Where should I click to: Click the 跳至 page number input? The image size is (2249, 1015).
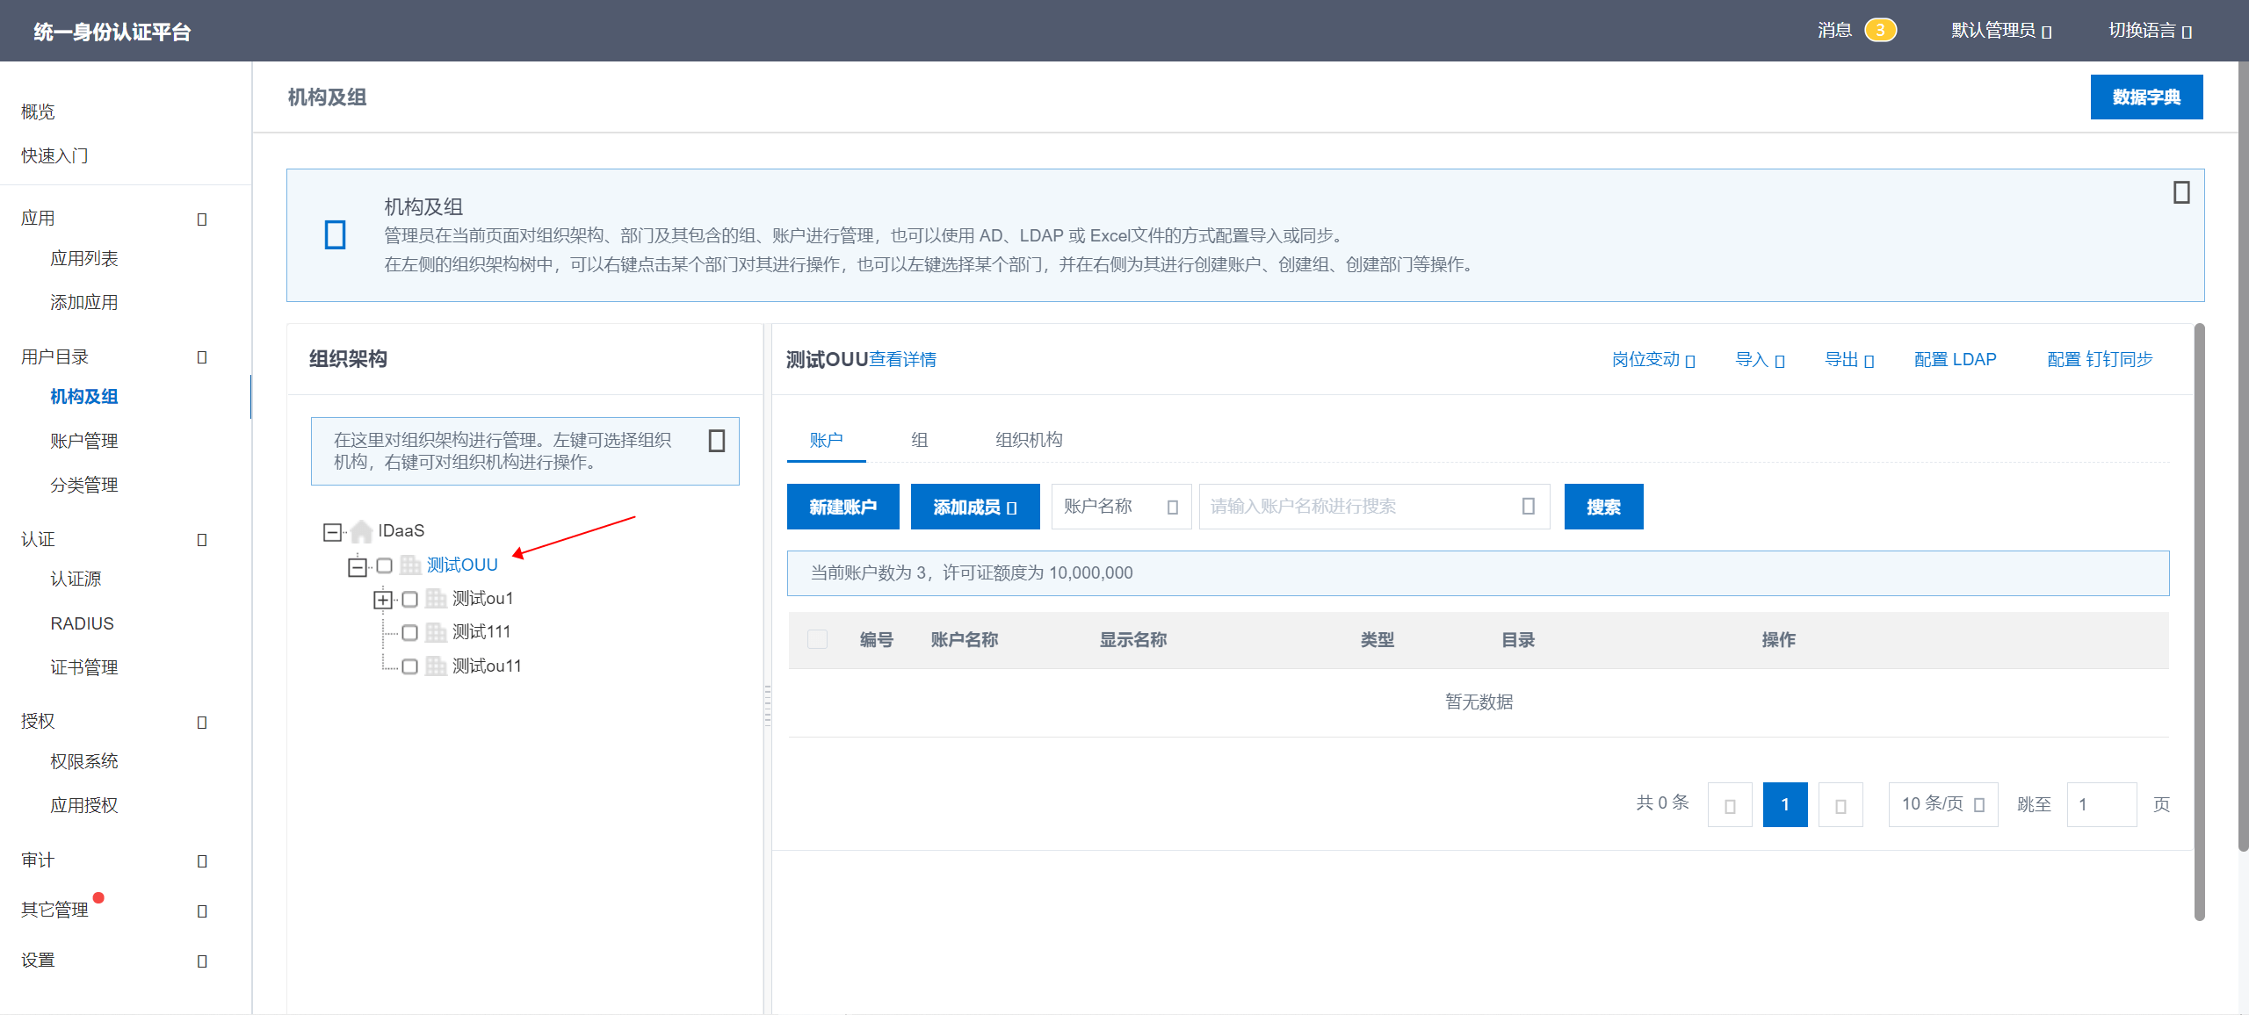tap(2101, 805)
